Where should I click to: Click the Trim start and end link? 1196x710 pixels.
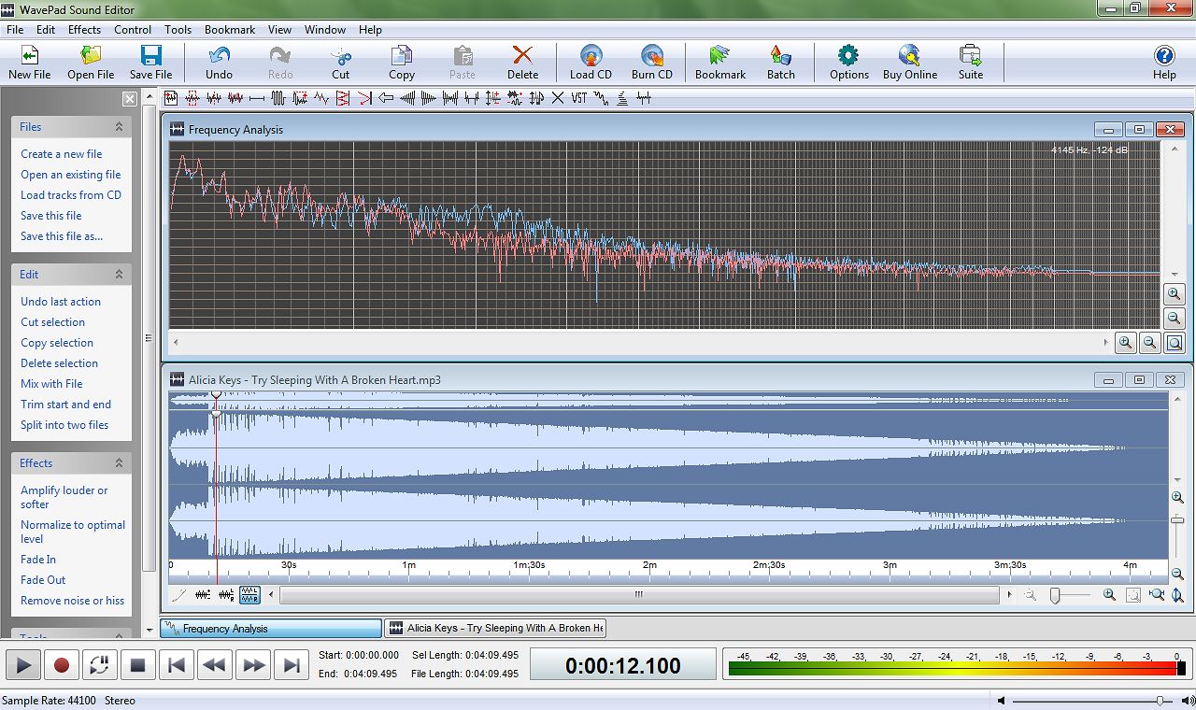pos(65,404)
